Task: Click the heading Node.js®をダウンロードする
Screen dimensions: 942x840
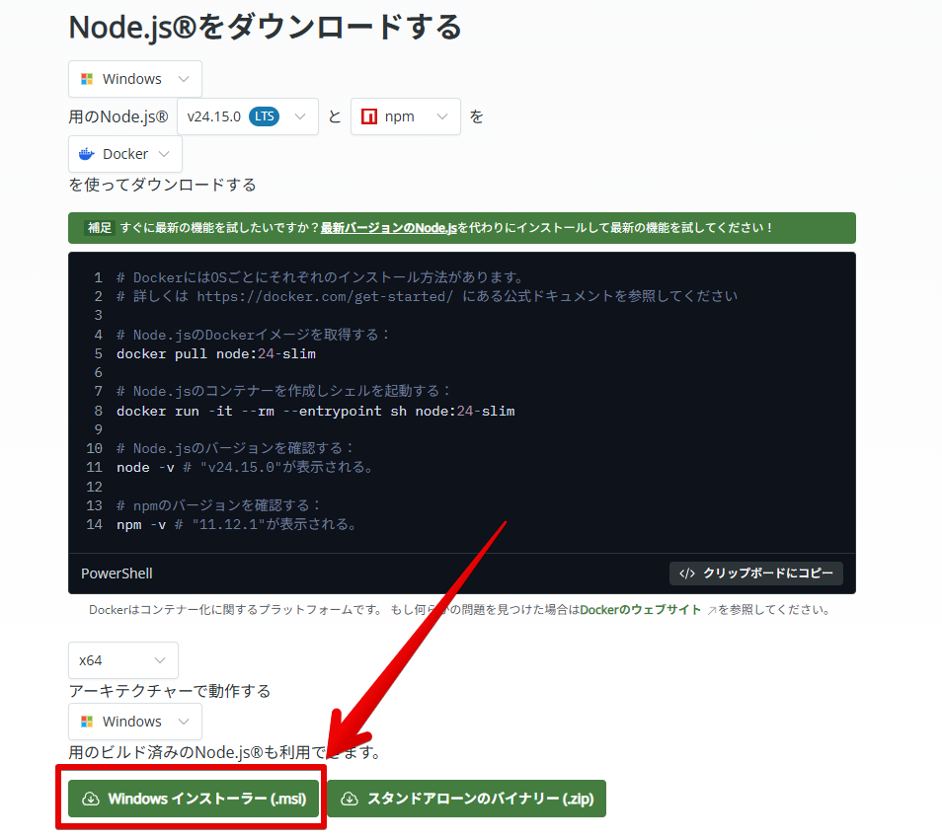Action: click(265, 27)
